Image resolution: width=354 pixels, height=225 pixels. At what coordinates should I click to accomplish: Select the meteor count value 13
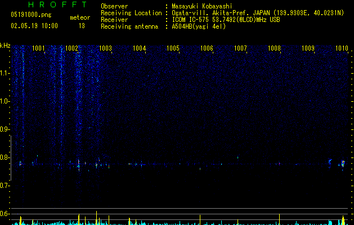(82, 26)
